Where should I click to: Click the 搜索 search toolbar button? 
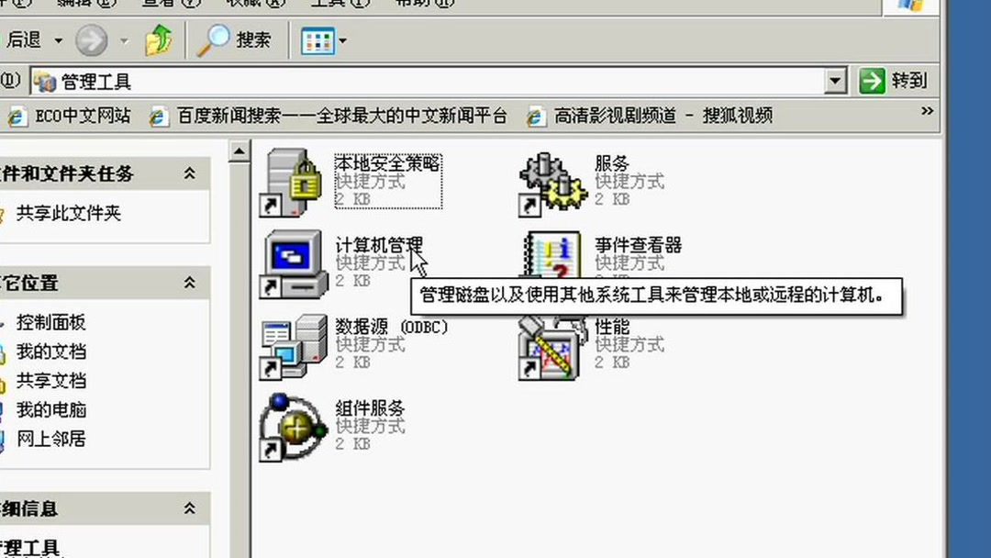tap(235, 40)
